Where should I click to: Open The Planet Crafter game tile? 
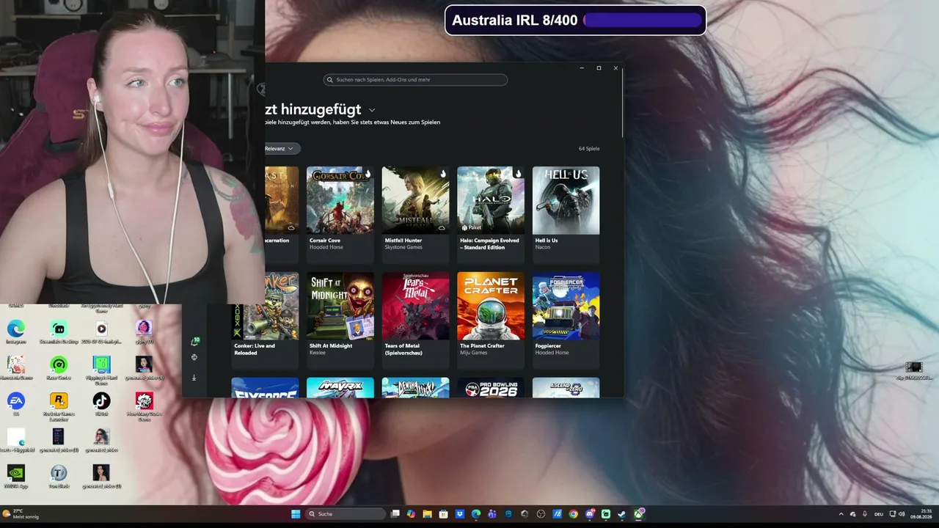click(x=491, y=320)
